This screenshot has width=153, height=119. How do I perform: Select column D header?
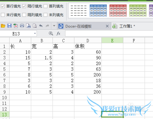[x=88, y=40]
